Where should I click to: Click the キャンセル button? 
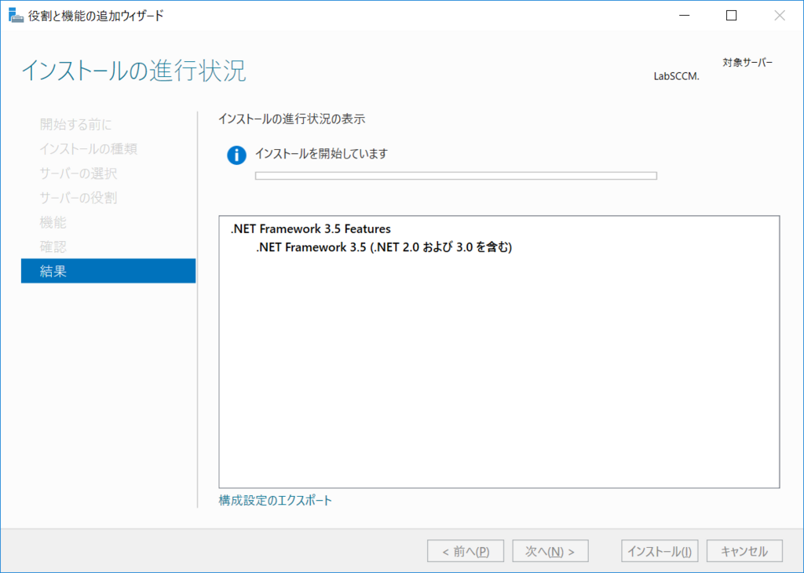pos(744,552)
